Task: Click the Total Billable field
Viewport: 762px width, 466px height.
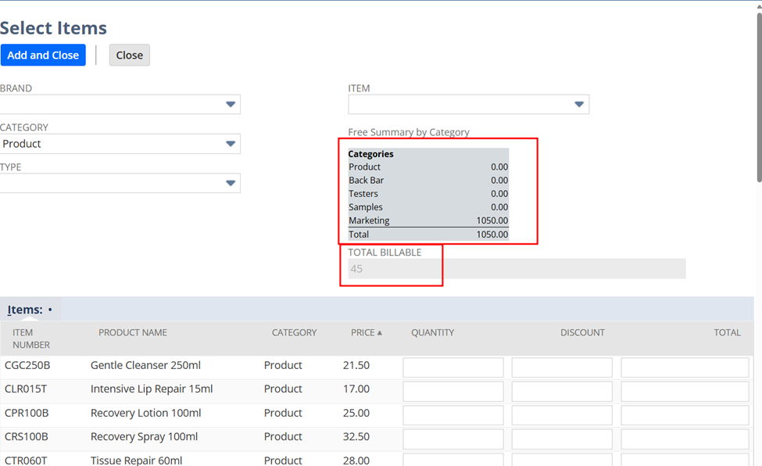Action: click(x=516, y=269)
